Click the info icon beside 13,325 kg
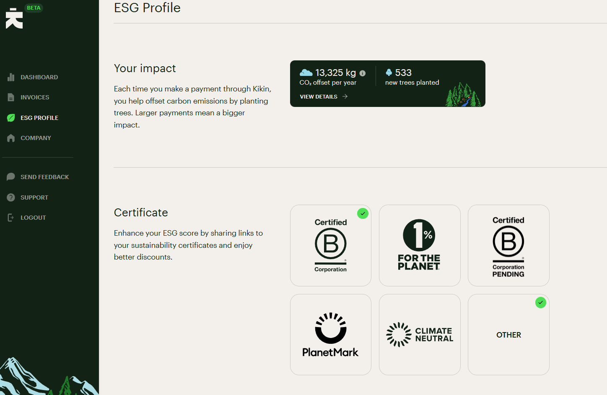Screen dimensions: 607x395 (363, 73)
